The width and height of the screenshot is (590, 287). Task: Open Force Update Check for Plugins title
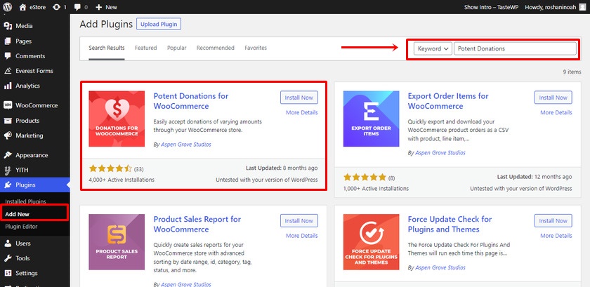pyautogui.click(x=450, y=224)
